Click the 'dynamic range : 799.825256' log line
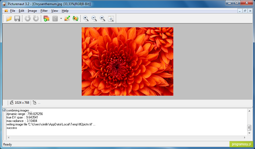255x149 pixels. click(x=25, y=114)
